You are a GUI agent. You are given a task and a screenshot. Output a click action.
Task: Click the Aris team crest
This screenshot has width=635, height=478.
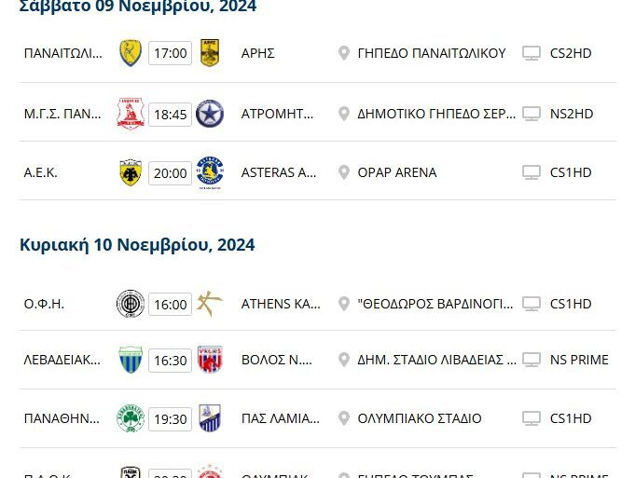[210, 53]
